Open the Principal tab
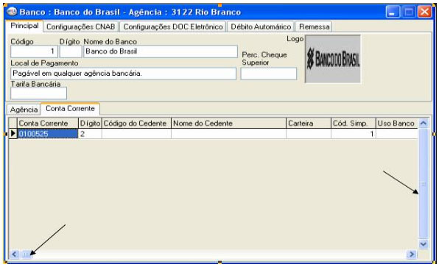439x267 pixels. 24,26
